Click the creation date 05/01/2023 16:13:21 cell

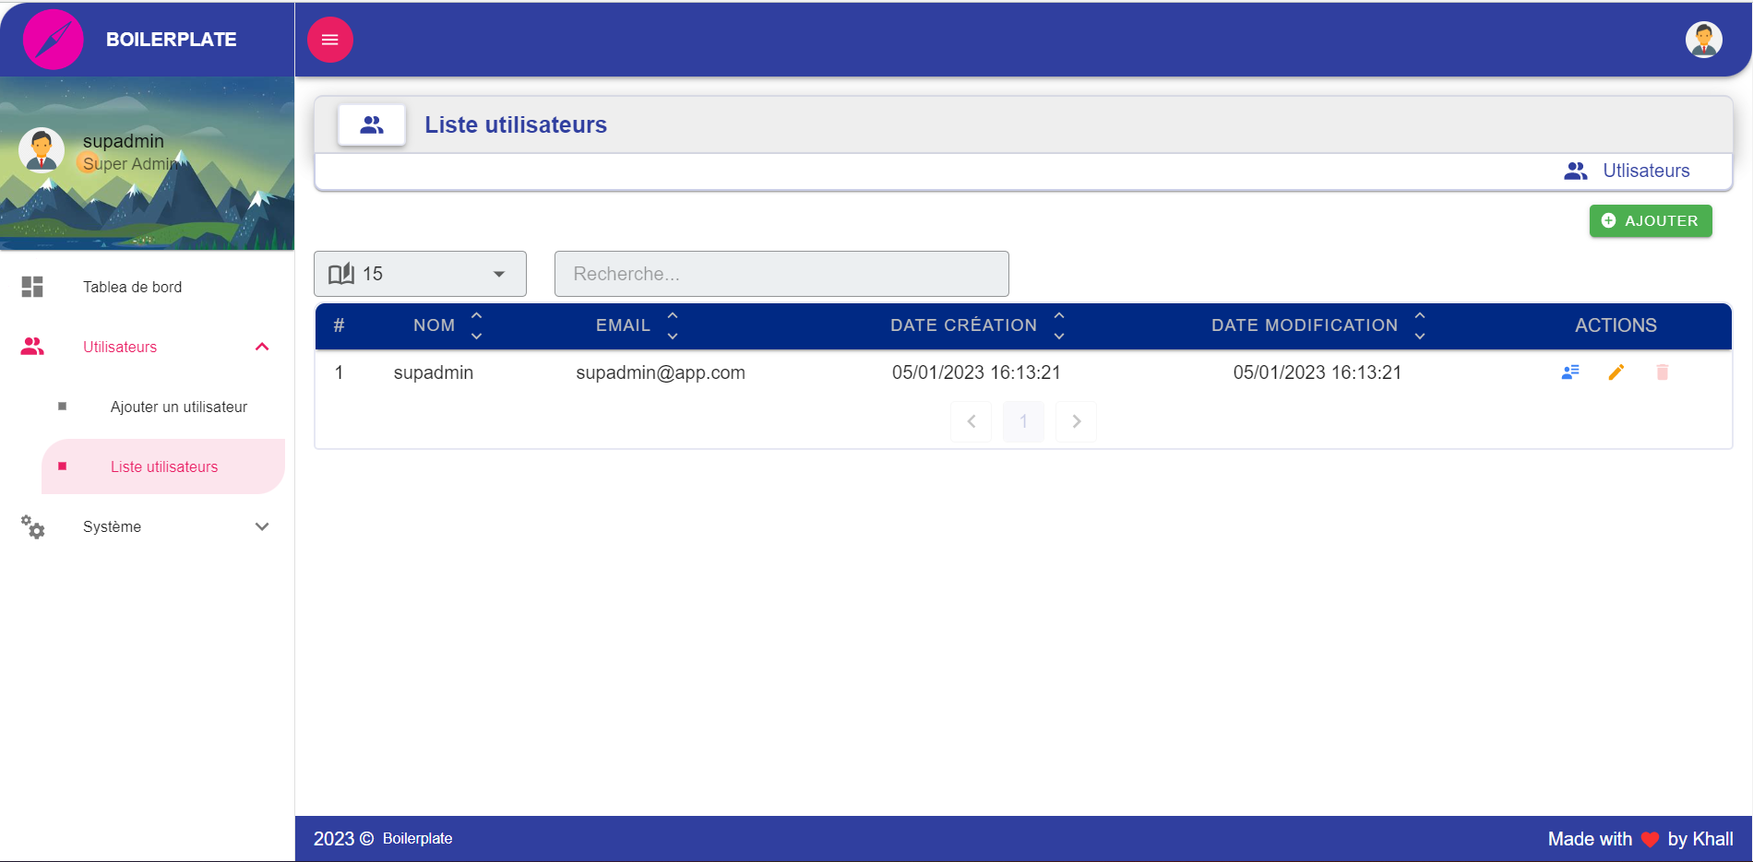coord(976,372)
